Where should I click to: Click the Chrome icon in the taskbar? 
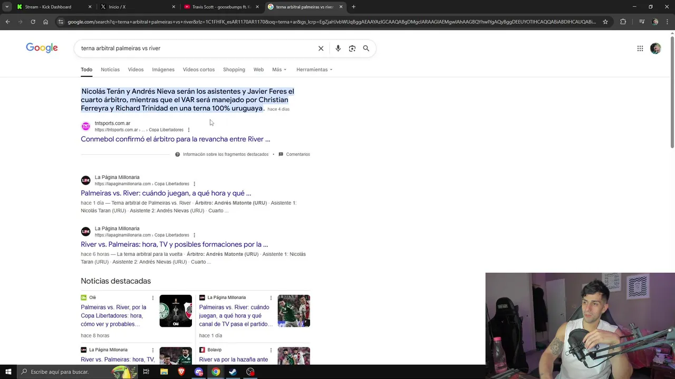click(216, 372)
